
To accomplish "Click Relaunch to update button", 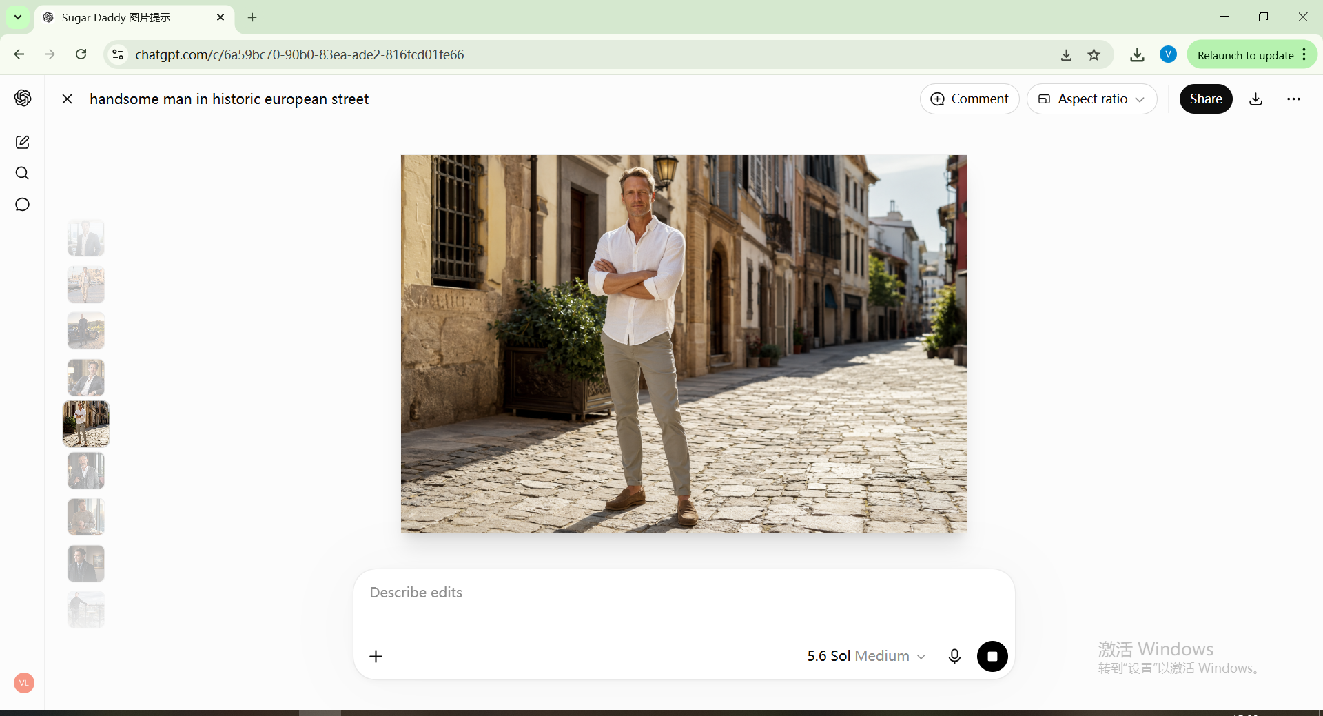I will 1245,55.
